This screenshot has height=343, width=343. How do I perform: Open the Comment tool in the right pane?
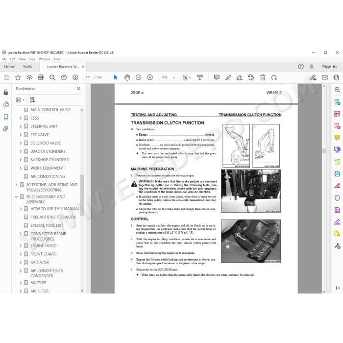pos(337,138)
